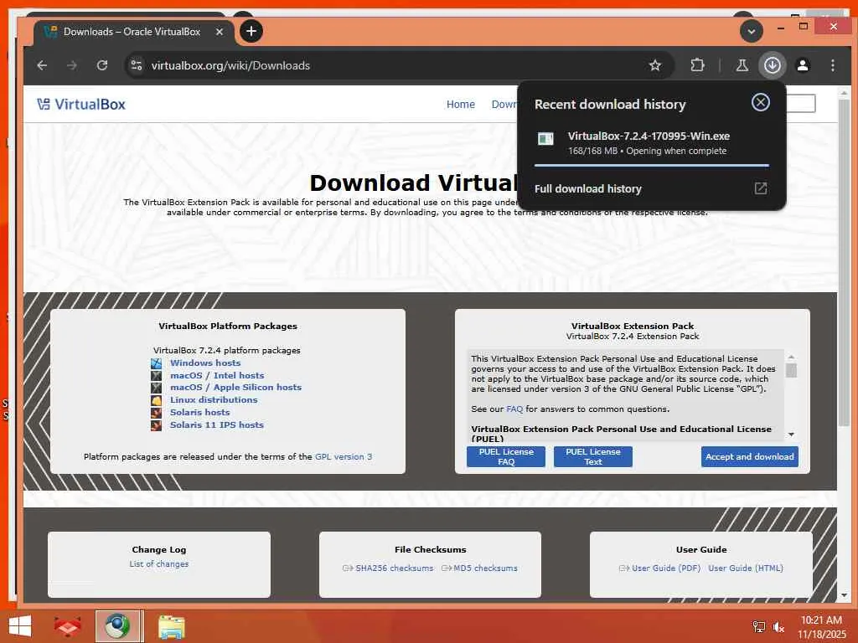Image resolution: width=858 pixels, height=643 pixels.
Task: Reload the VirtualBox downloads page
Action: click(x=101, y=65)
